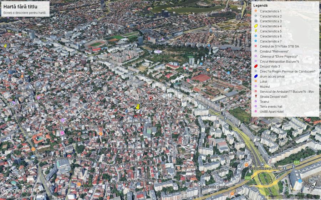
Task: Click the 500mp casa map label
Action: [152, 106]
